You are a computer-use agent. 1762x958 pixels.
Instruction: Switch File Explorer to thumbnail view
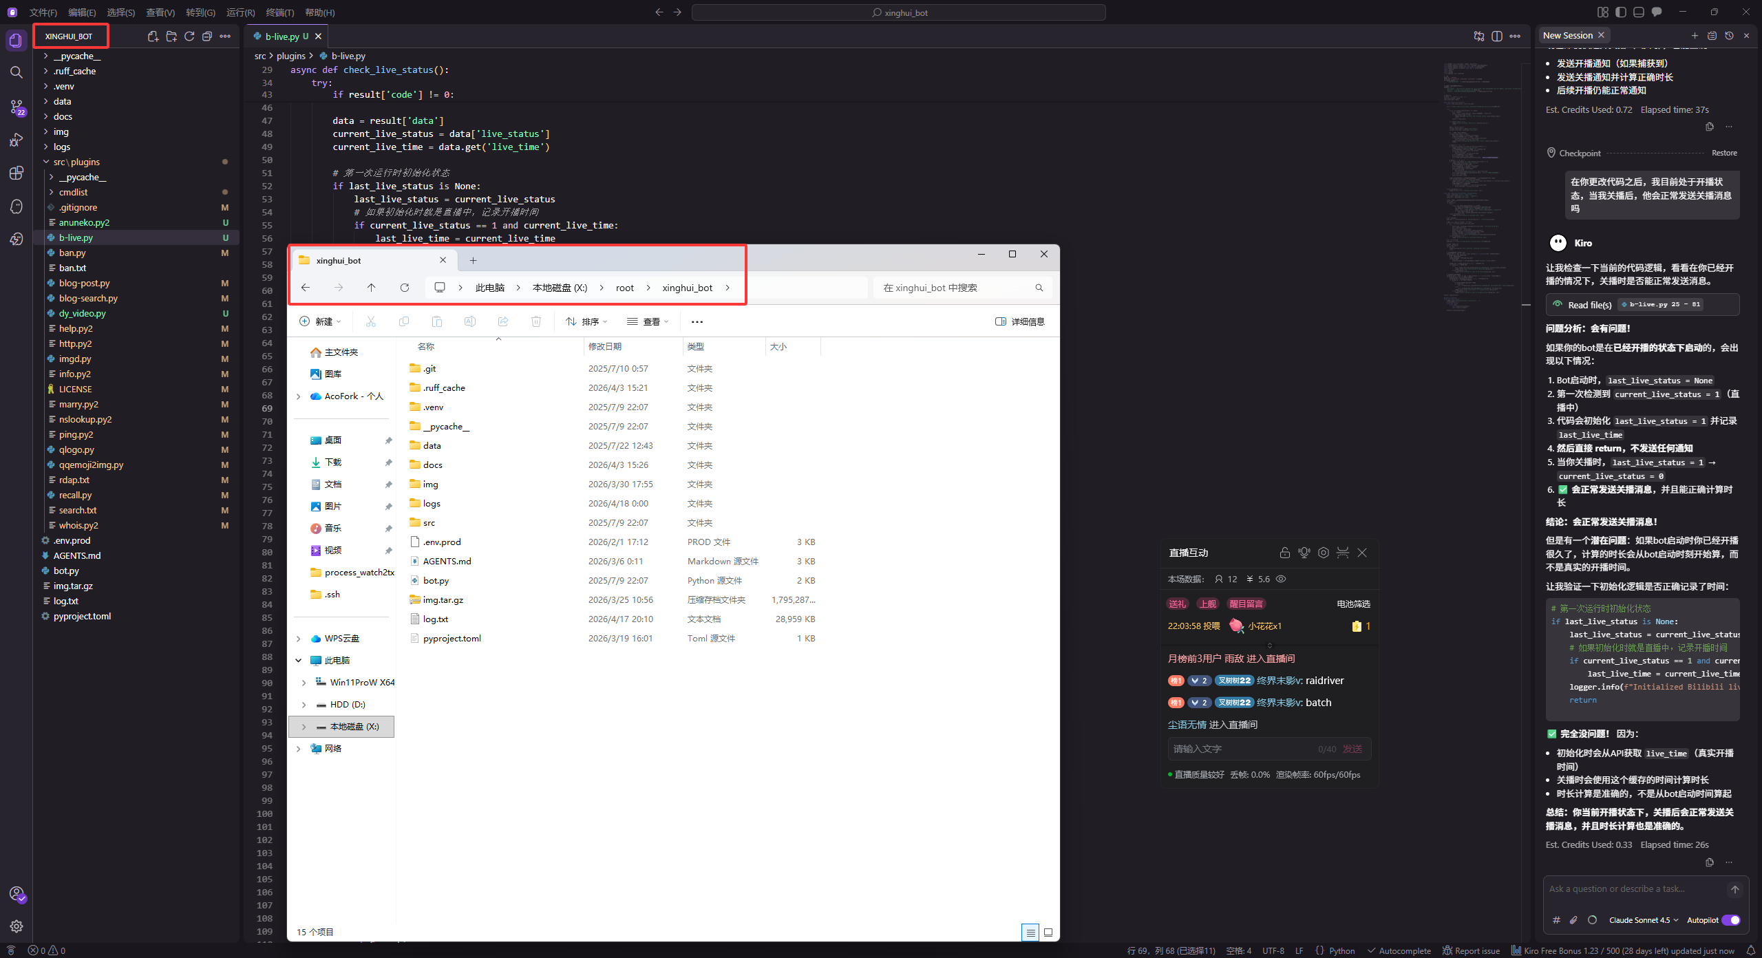[x=1048, y=933]
